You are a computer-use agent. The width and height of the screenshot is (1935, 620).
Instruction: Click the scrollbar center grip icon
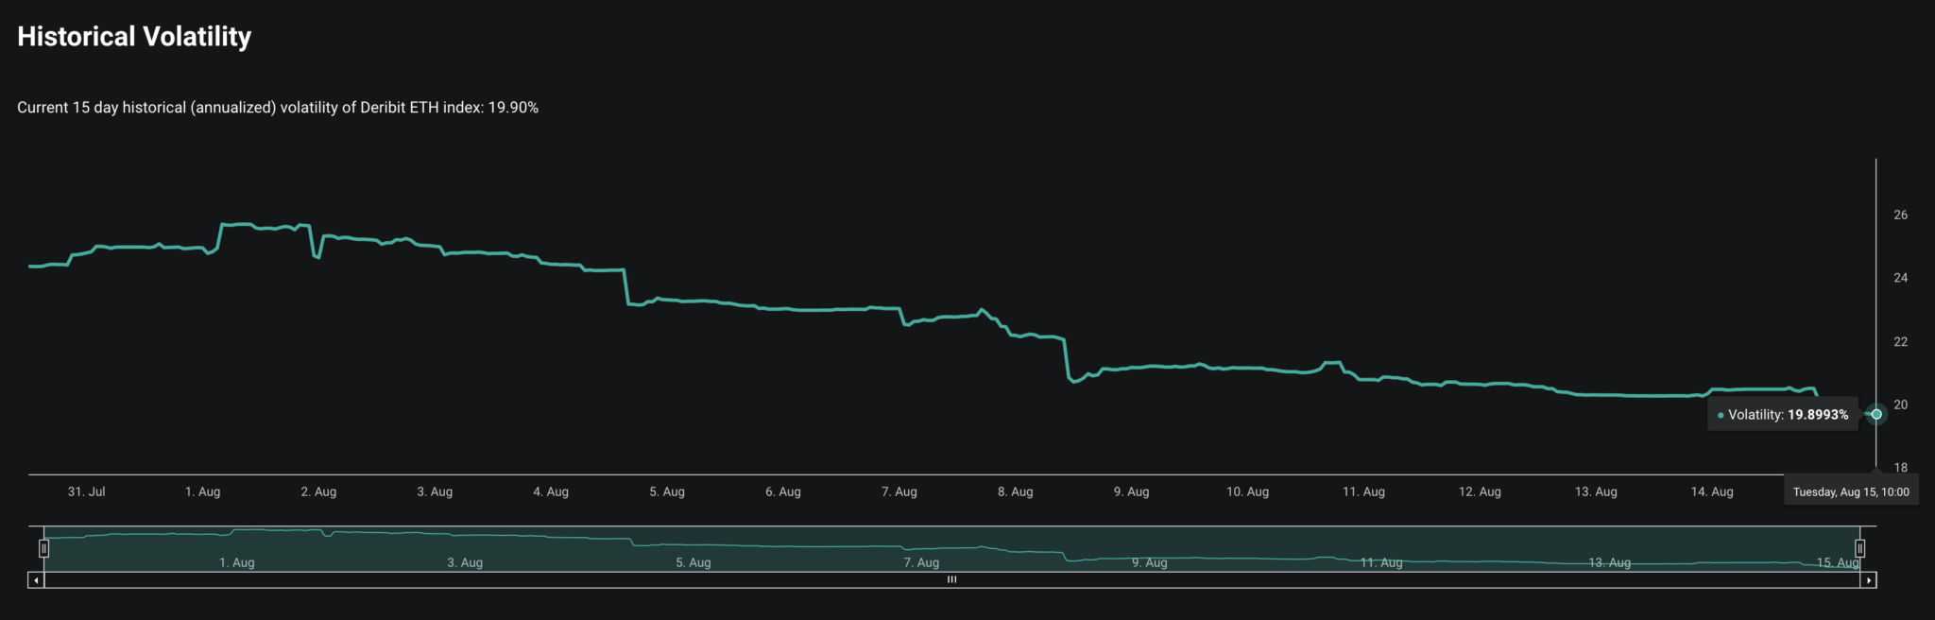(x=951, y=580)
